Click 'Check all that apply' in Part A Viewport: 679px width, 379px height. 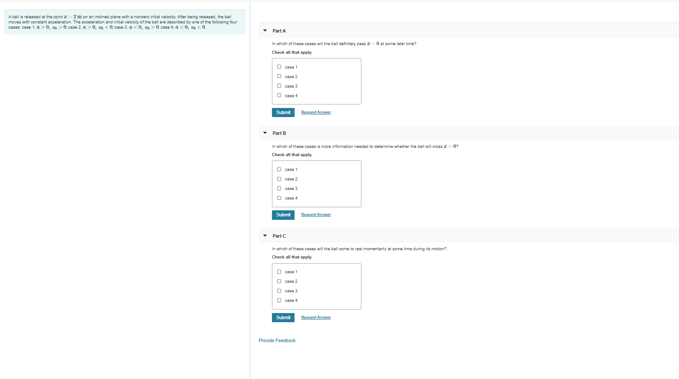[x=292, y=52]
